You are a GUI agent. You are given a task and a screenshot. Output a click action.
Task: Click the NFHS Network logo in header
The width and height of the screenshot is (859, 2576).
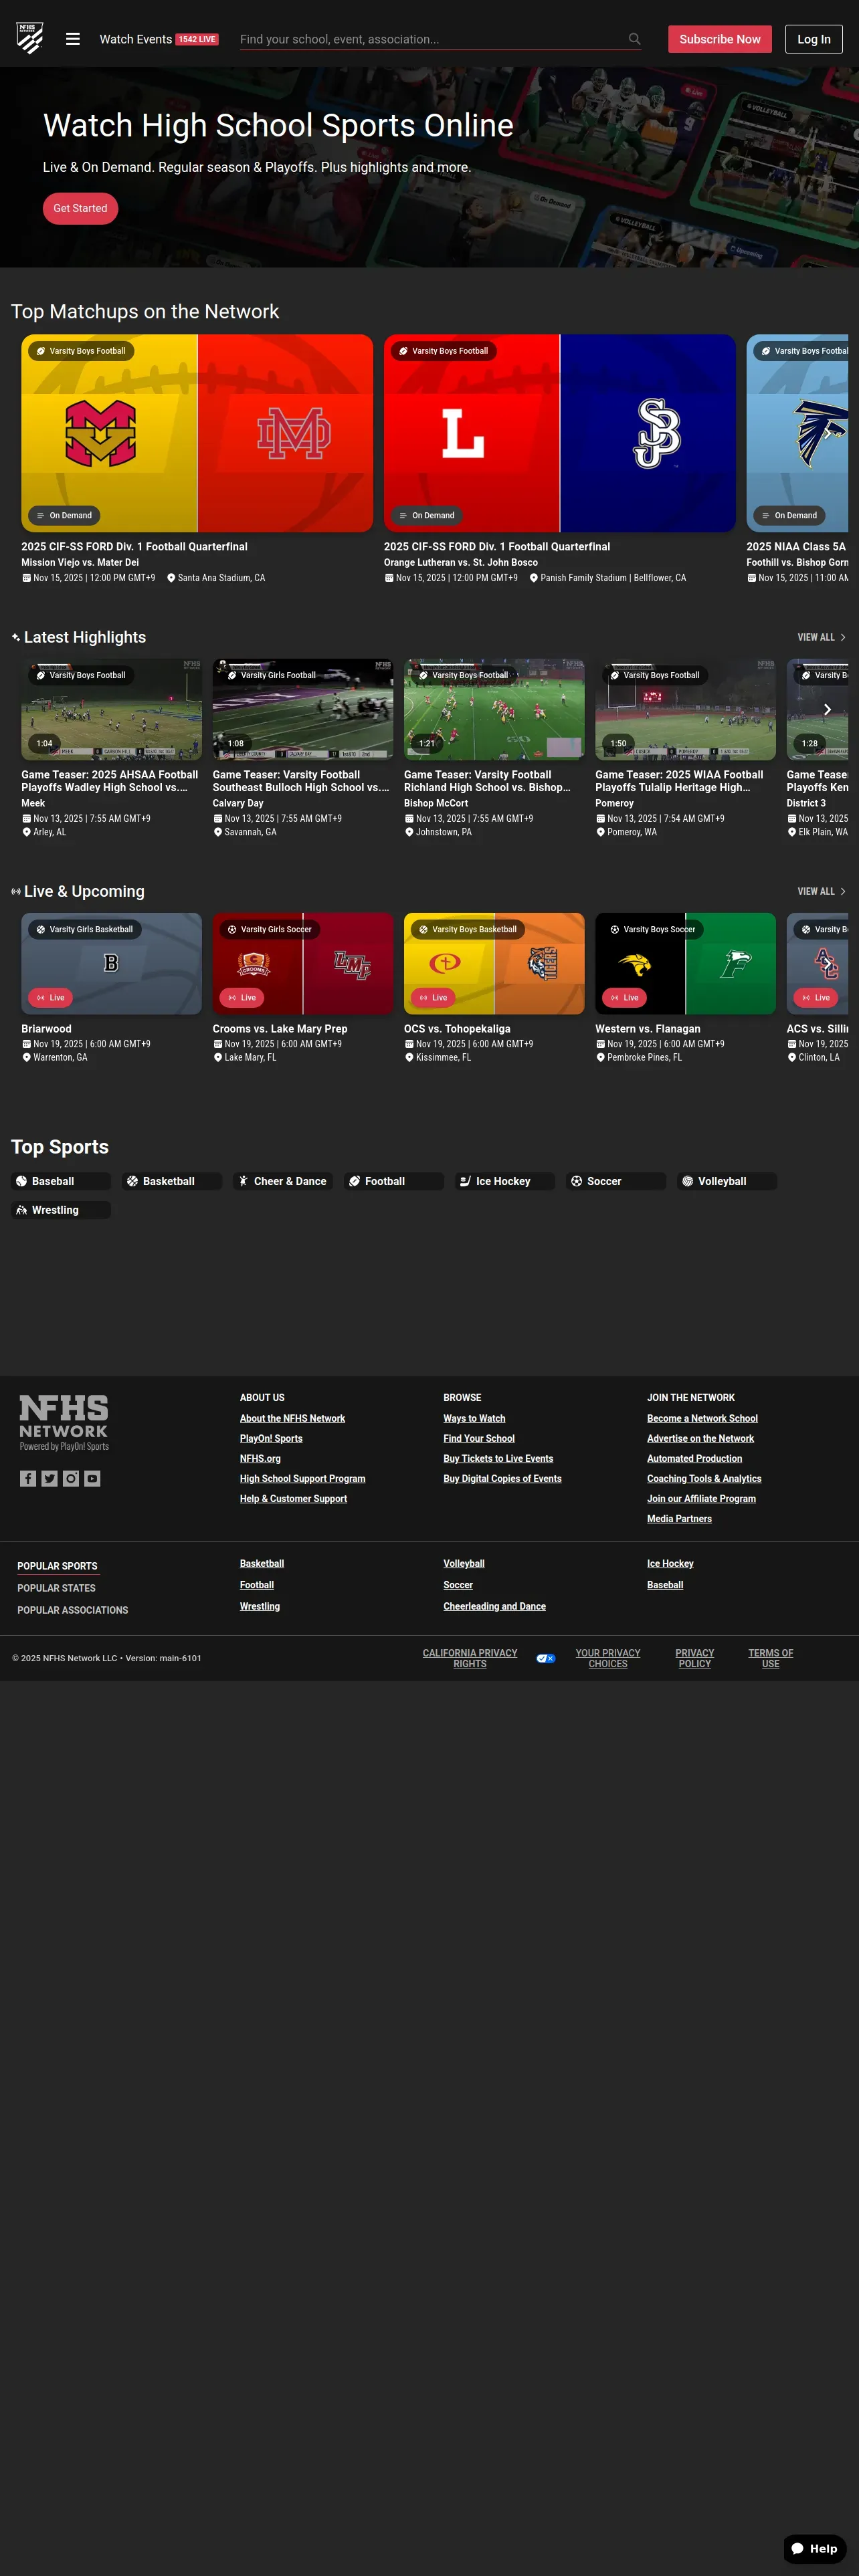[30, 38]
